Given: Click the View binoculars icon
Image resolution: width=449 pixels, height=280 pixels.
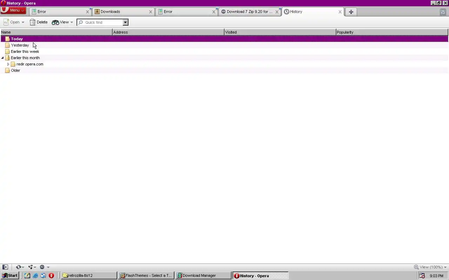Looking at the screenshot, I should pyautogui.click(x=55, y=22).
